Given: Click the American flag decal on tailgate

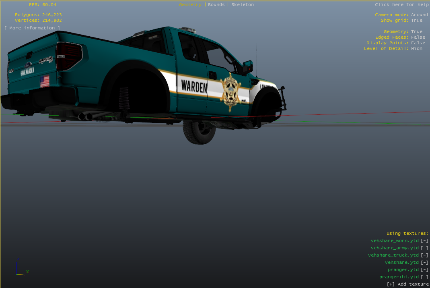Looking at the screenshot, I should coord(45,81).
